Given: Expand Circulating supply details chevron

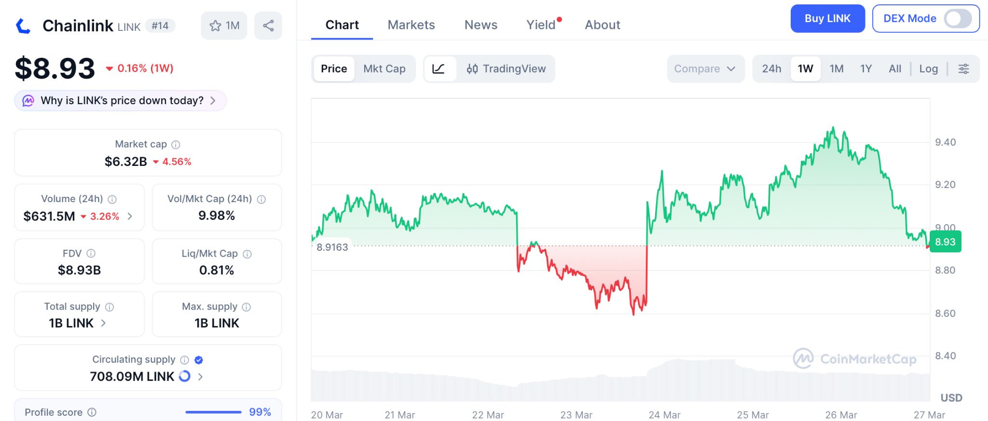Looking at the screenshot, I should [x=201, y=377].
